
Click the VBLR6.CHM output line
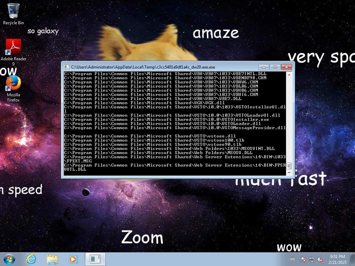click(161, 86)
